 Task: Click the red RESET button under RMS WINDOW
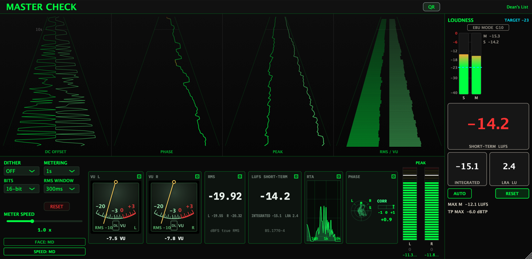coord(57,206)
